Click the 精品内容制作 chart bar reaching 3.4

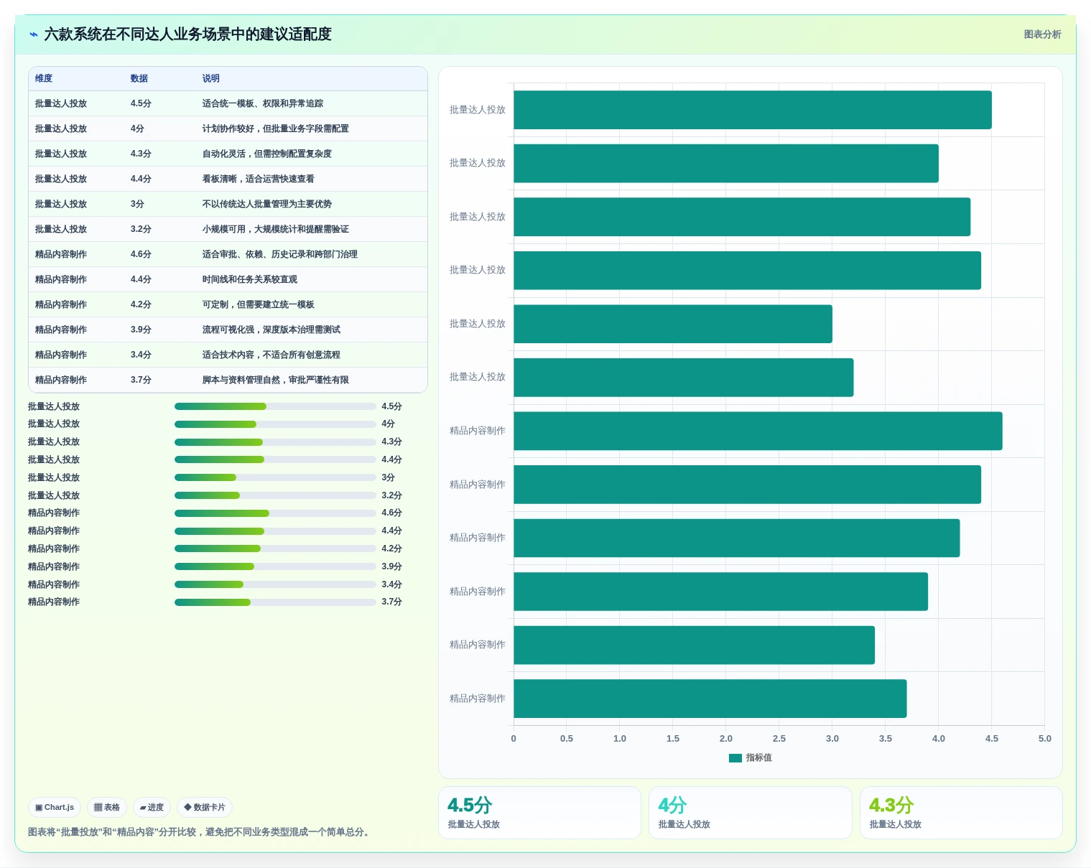tap(694, 645)
